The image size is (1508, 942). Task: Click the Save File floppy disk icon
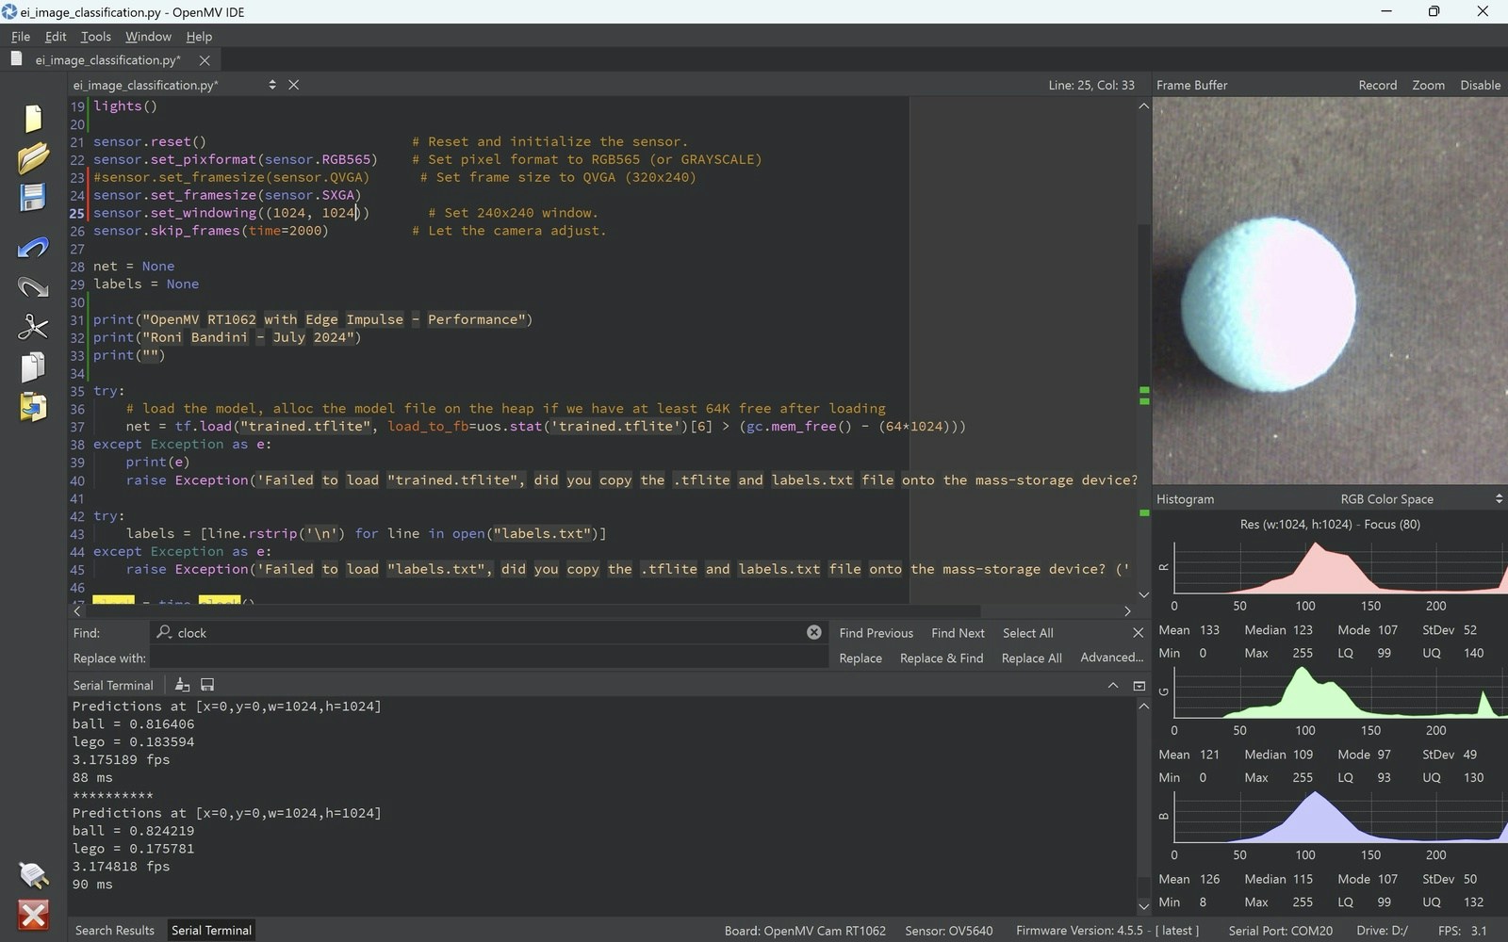click(33, 198)
